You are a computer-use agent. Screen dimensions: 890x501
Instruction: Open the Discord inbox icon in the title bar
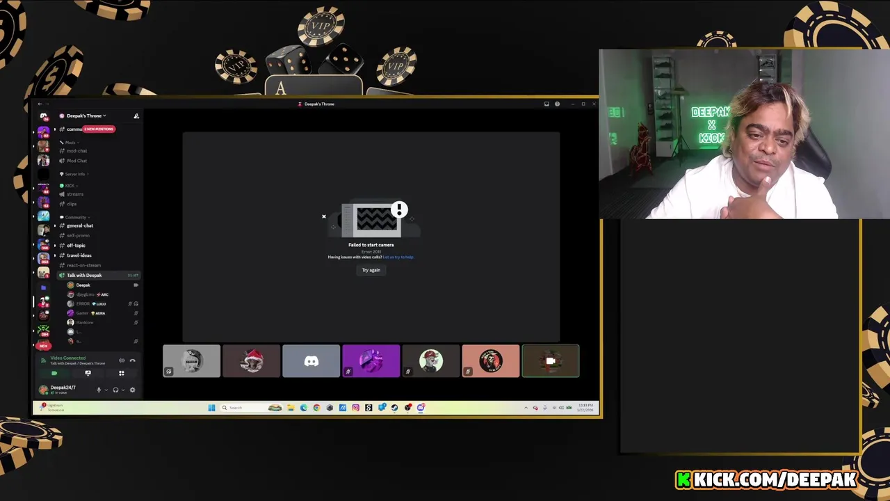pos(547,104)
